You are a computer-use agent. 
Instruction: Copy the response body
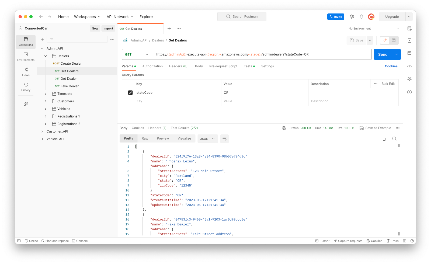point(384,139)
